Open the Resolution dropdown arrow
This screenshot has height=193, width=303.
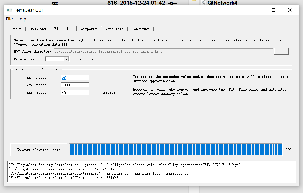66,59
